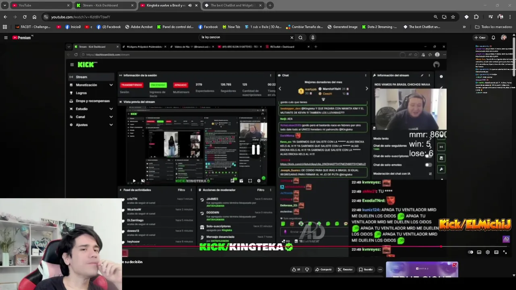Open the Dota 2 Streaming bookmark
This screenshot has width=516, height=290.
tap(379, 27)
